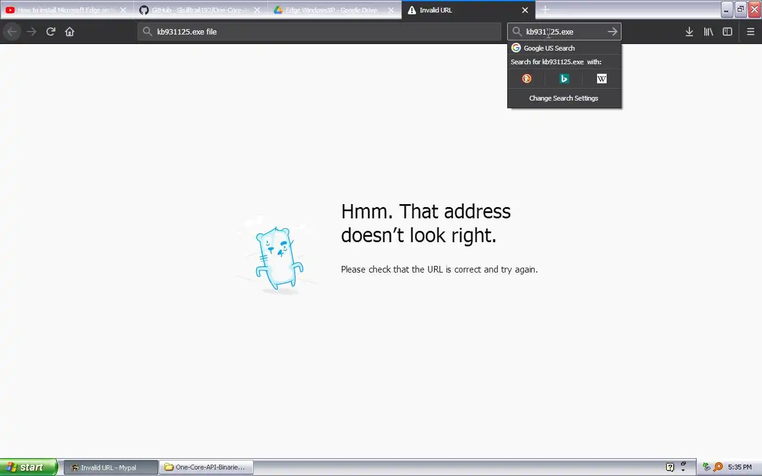Open the hamburger application menu
This screenshot has height=476, width=762.
point(751,32)
